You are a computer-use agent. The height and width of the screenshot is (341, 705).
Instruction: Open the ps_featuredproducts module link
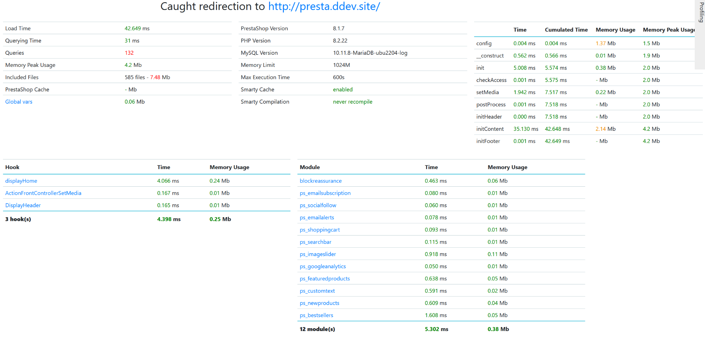(325, 279)
